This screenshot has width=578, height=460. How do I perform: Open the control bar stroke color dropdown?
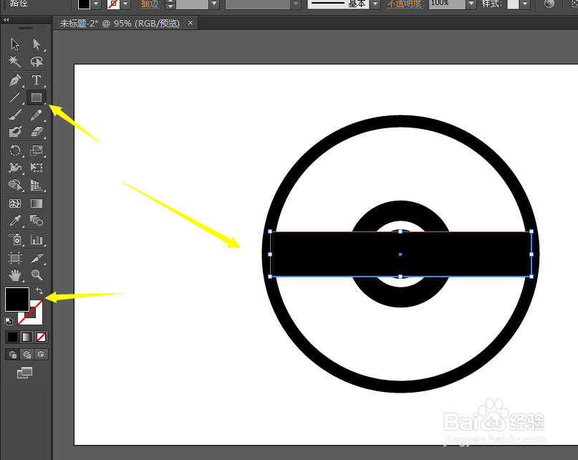click(x=126, y=4)
